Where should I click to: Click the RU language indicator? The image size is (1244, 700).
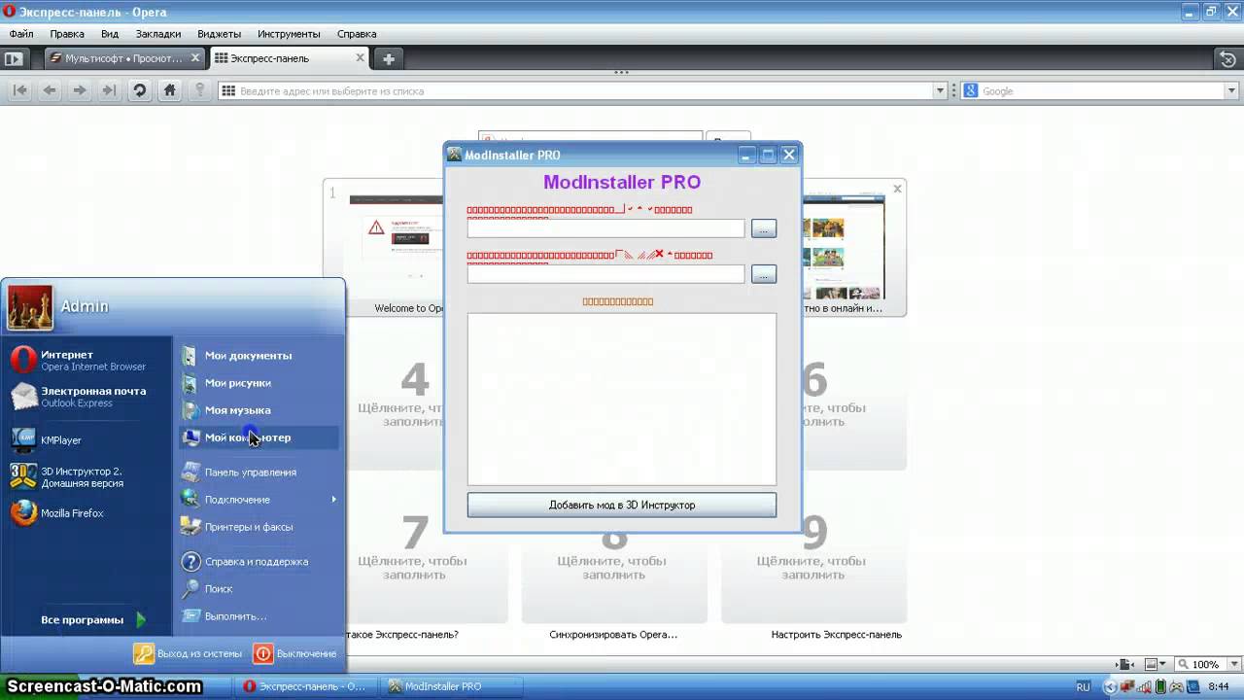[1083, 686]
